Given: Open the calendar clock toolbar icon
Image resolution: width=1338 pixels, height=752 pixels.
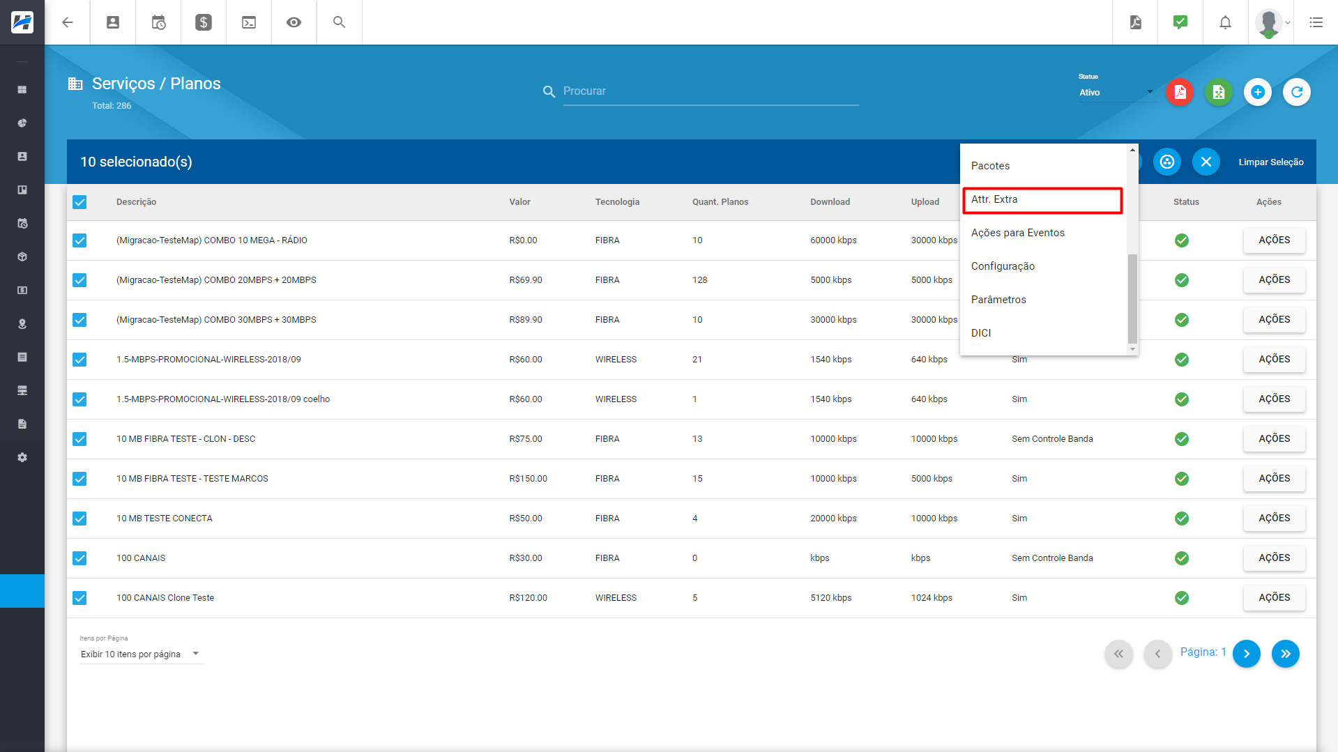Looking at the screenshot, I should coord(158,22).
